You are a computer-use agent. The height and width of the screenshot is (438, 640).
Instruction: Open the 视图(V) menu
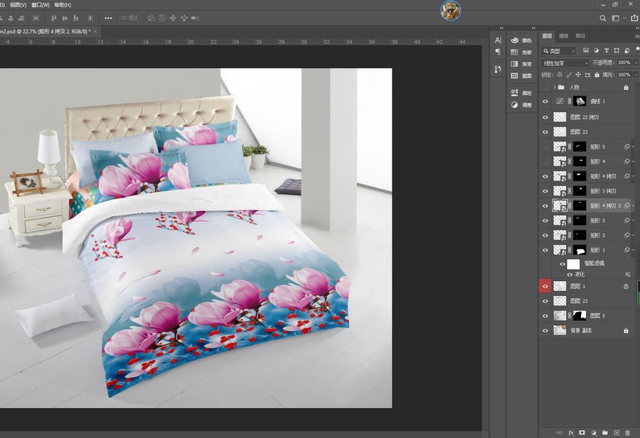[x=18, y=5]
